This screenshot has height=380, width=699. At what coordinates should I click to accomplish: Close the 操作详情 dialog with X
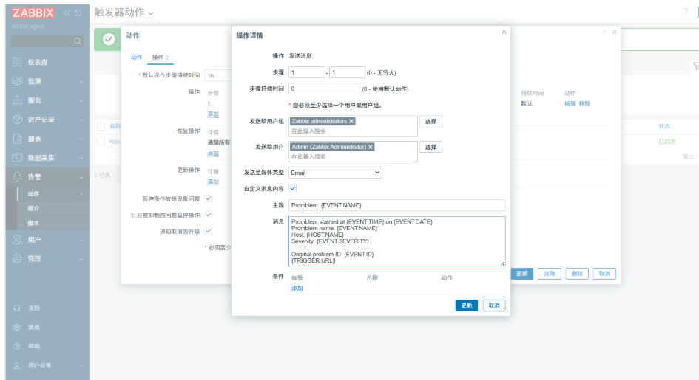point(504,32)
